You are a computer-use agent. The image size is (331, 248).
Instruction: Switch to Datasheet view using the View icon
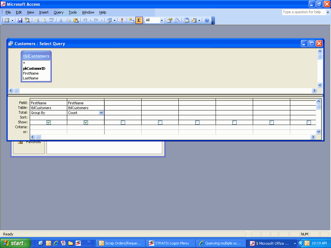point(7,20)
